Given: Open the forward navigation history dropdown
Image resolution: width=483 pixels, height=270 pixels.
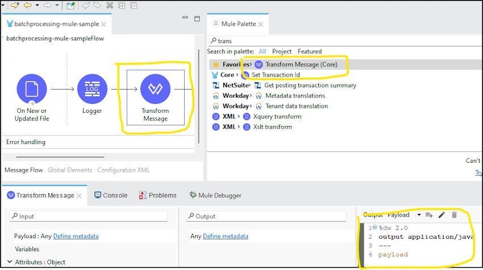Looking at the screenshot, I should tap(57, 5).
